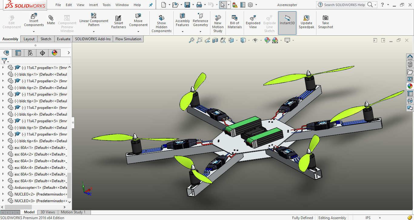This screenshot has height=220, width=414.
Task: Select the Motion Study 1 tab
Action: click(73, 212)
